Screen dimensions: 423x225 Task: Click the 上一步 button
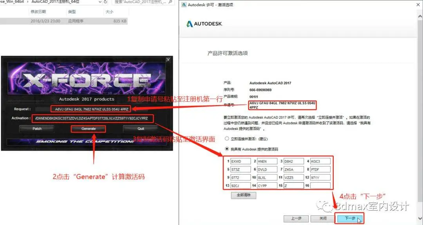click(296, 218)
